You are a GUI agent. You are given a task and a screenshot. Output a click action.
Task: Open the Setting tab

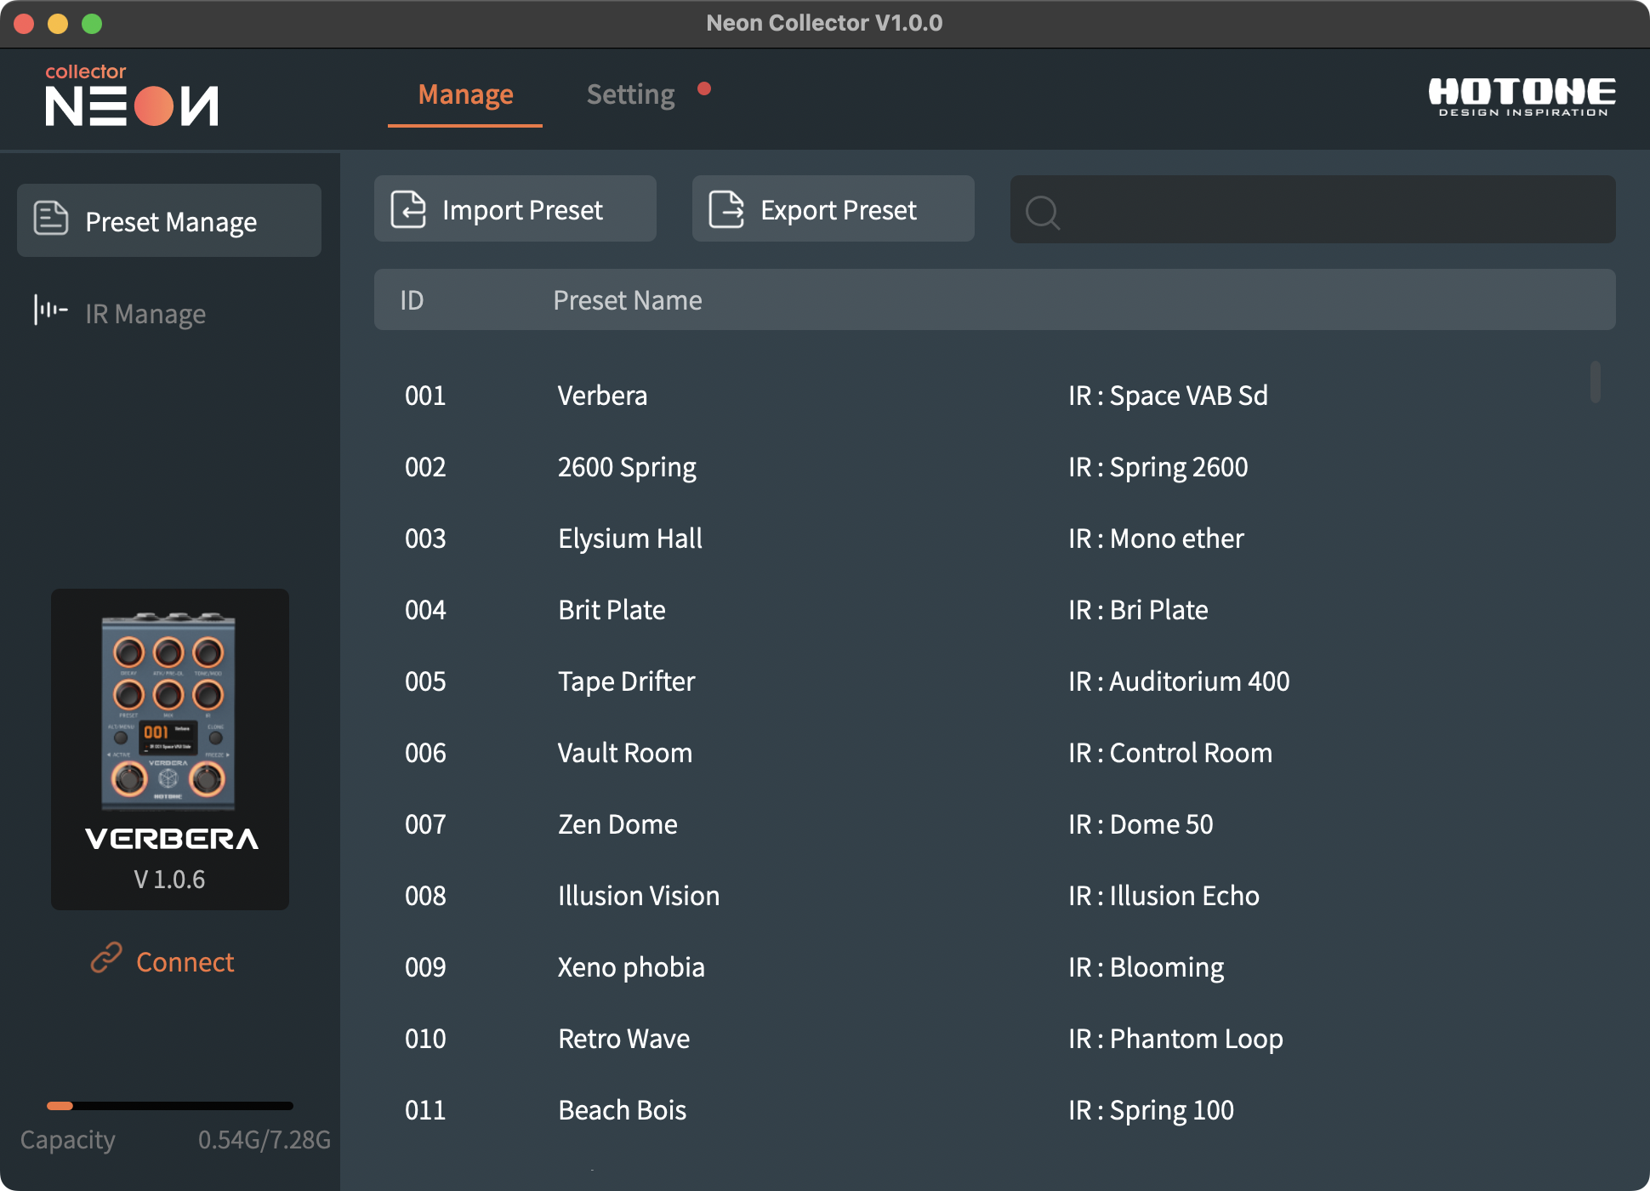coord(631,94)
